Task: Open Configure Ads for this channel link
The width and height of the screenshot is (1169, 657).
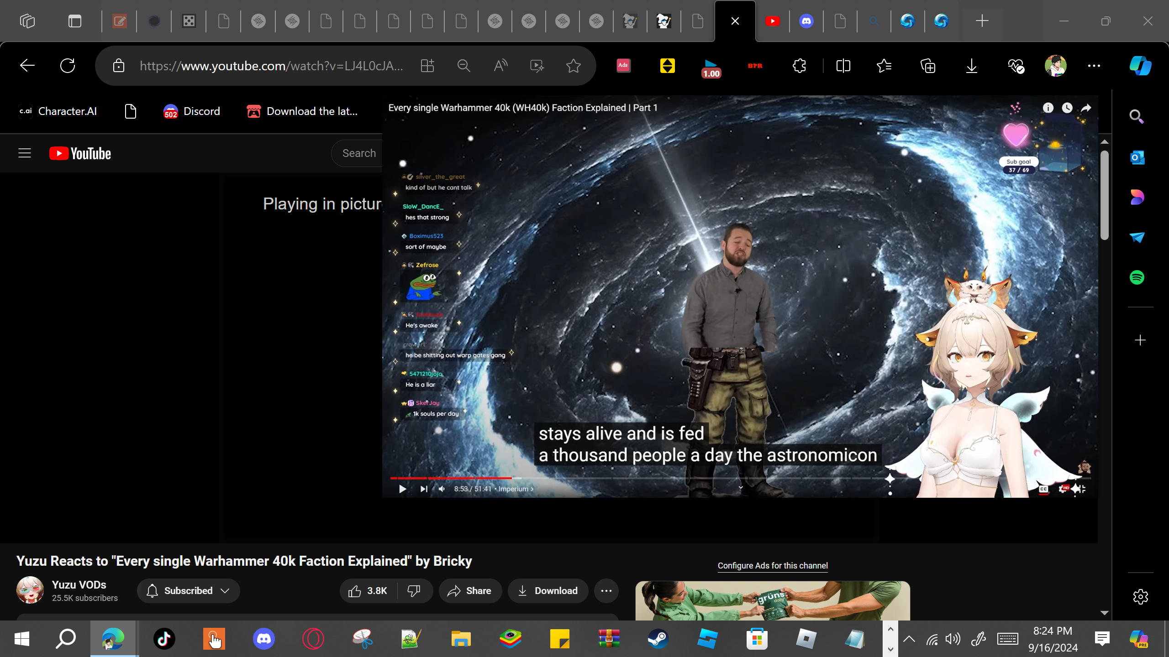Action: click(773, 566)
